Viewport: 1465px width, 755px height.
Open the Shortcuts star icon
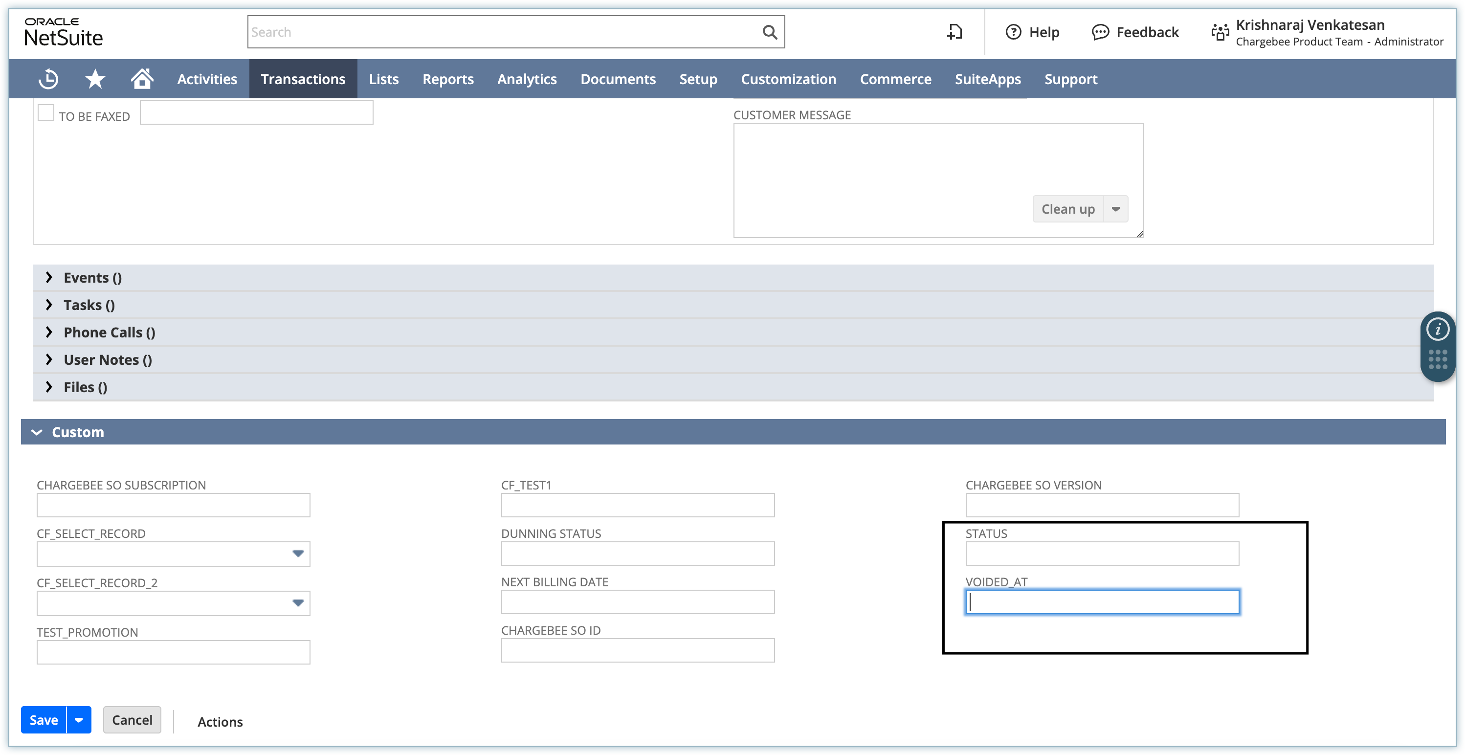click(95, 79)
